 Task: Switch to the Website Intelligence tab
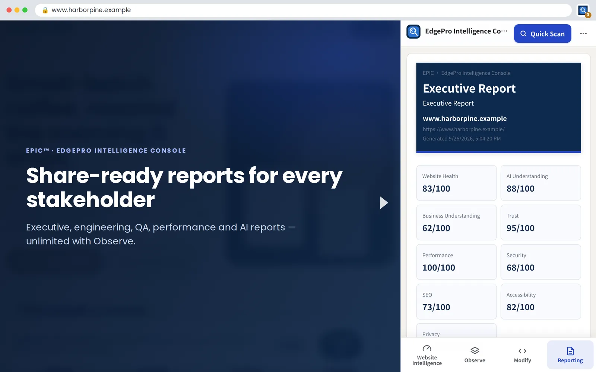[427, 355]
